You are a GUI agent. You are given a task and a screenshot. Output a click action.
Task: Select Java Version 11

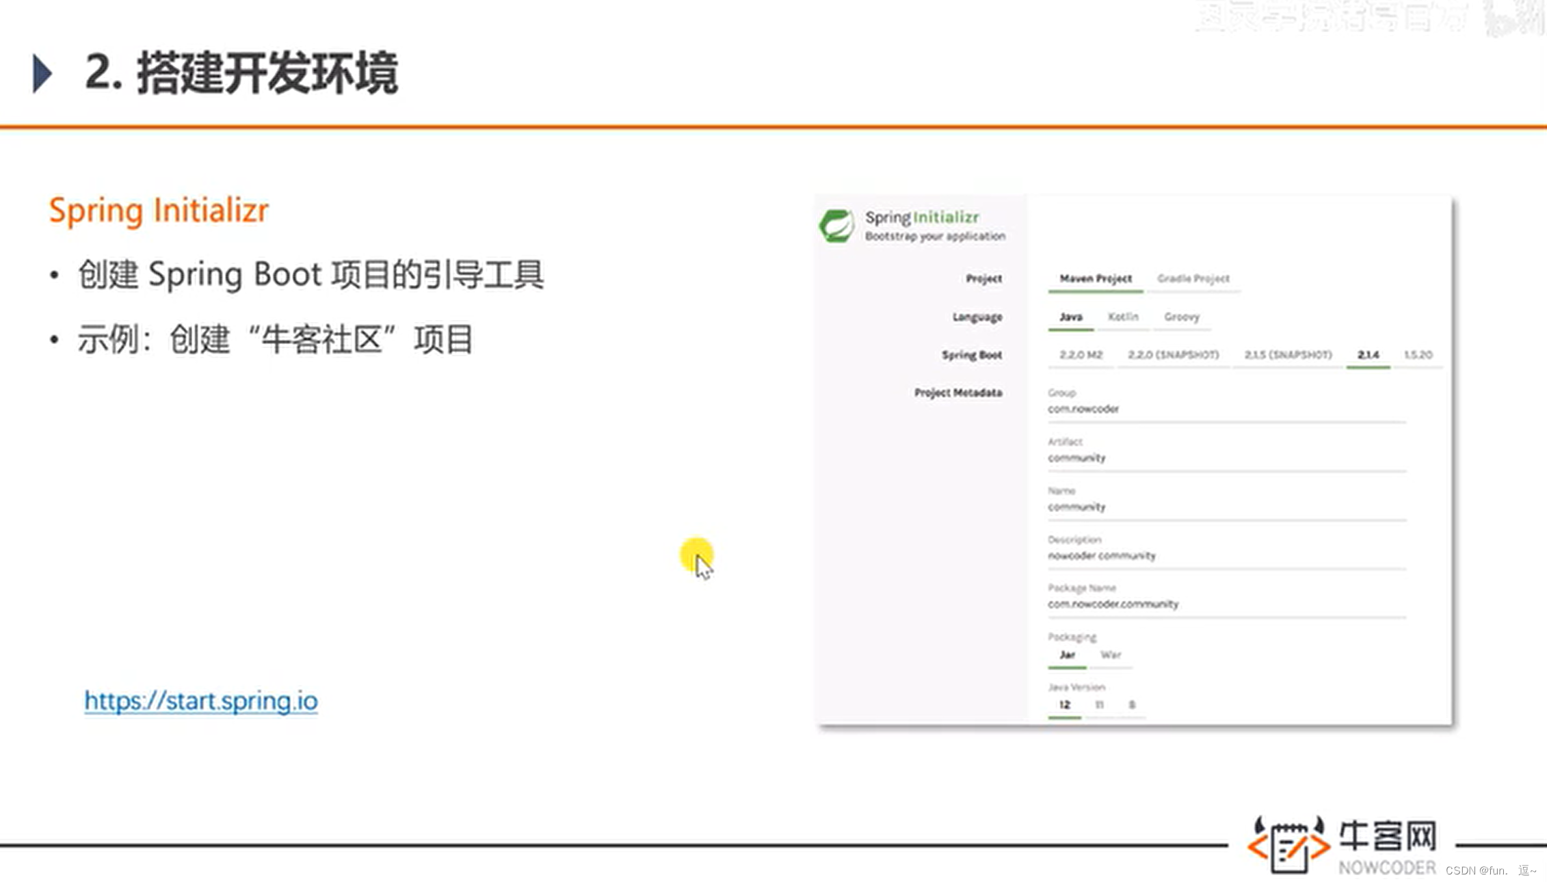pos(1098,704)
